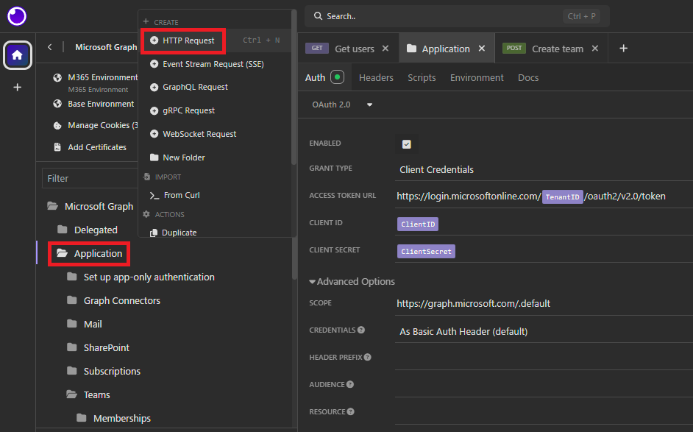Toggle the Enabled checkbox for OAuth
Viewport: 693px width, 432px height.
click(x=406, y=144)
